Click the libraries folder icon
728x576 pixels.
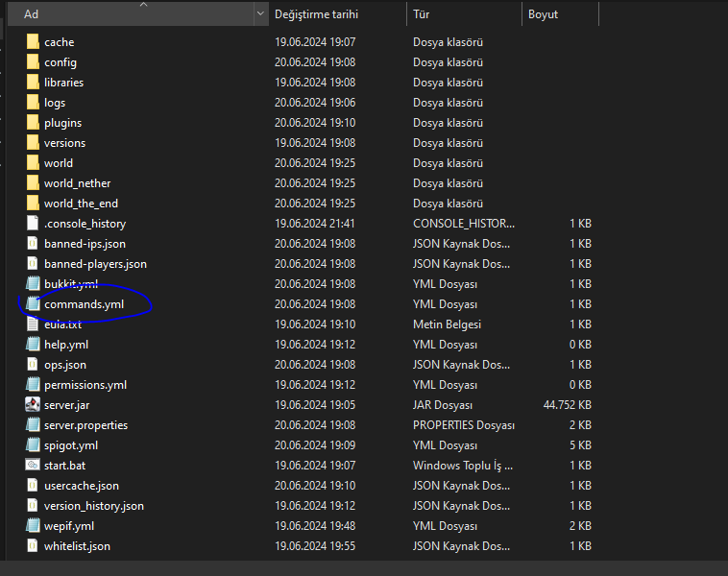pos(33,83)
